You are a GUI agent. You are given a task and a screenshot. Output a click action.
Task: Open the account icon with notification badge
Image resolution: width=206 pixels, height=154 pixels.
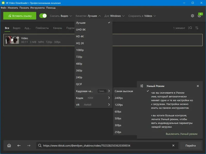[x=199, y=16]
